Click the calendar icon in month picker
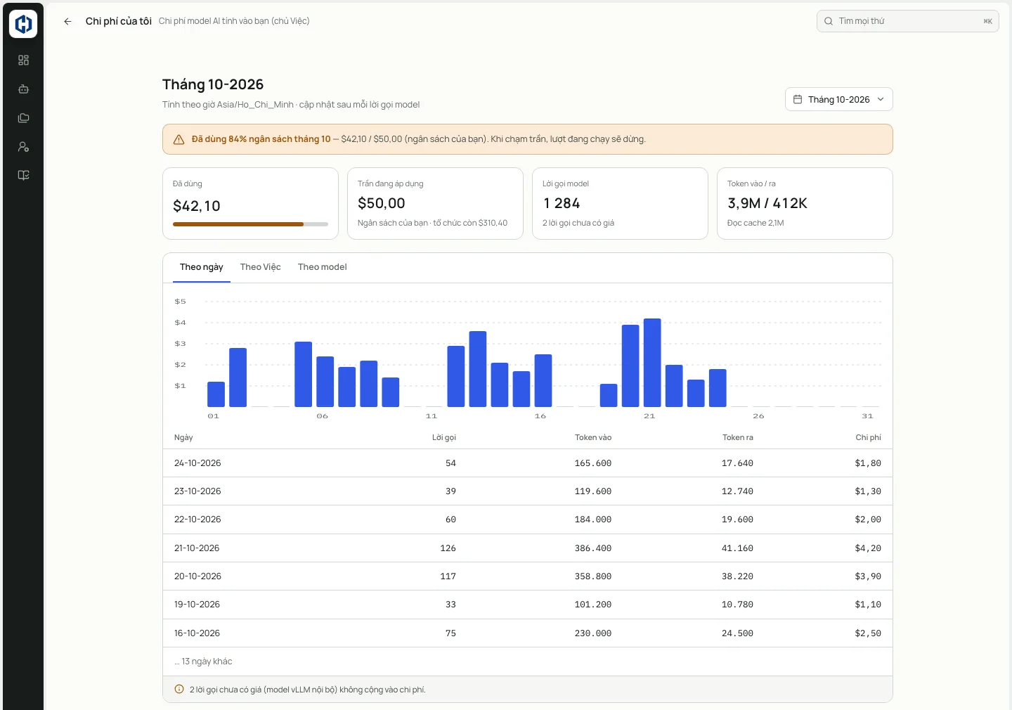 point(798,99)
